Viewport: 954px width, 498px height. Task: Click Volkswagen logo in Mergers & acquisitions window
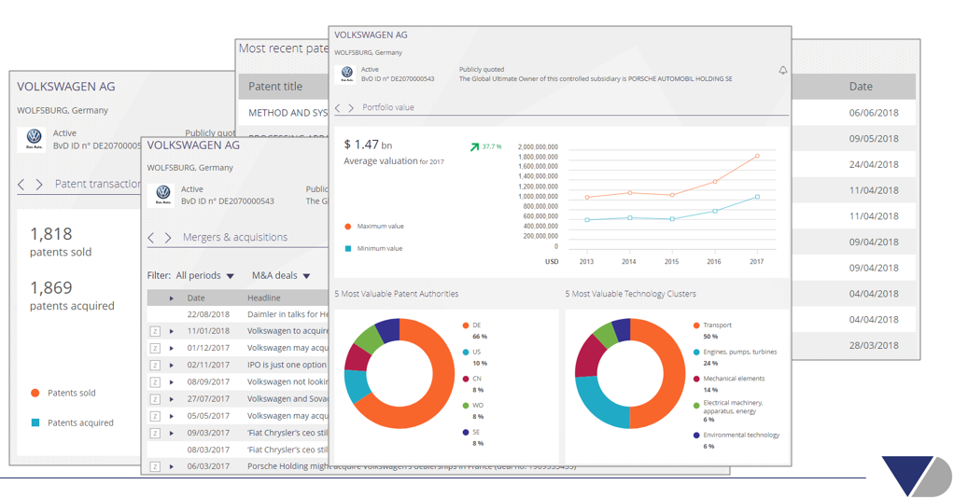click(162, 195)
